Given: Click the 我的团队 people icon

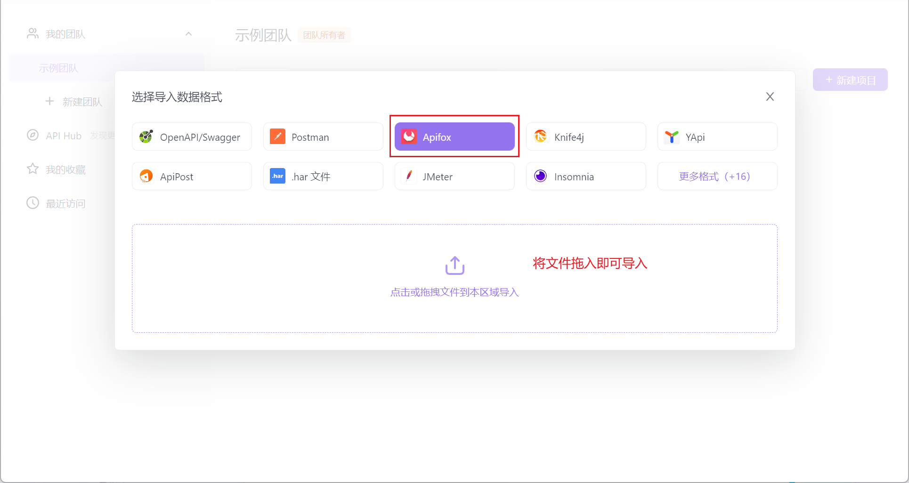Looking at the screenshot, I should [x=32, y=33].
